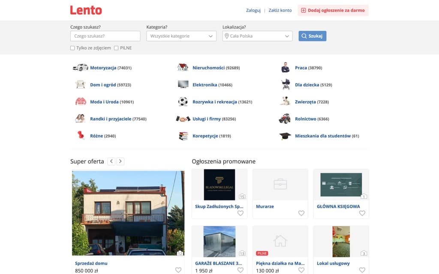Click the Czego szukasz search field
Screen dimensions: 439x274
coord(105,36)
